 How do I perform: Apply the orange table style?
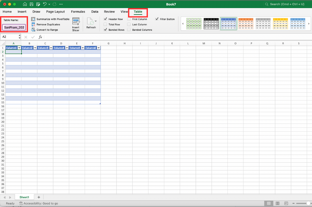point(246,24)
